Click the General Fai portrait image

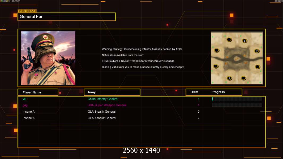pyautogui.click(x=48, y=58)
